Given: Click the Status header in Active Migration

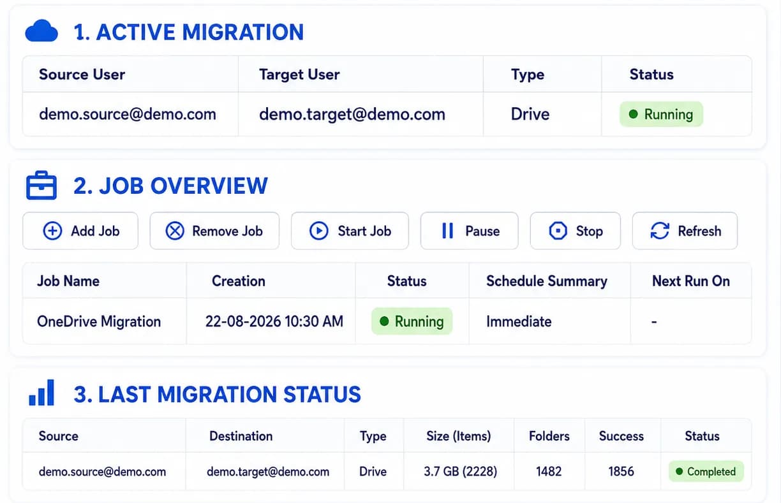Looking at the screenshot, I should click(x=651, y=74).
